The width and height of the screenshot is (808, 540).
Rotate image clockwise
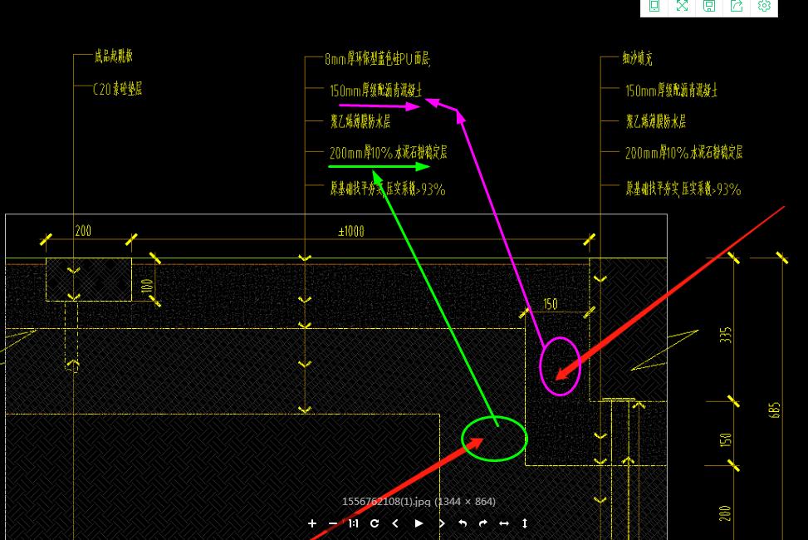(482, 523)
